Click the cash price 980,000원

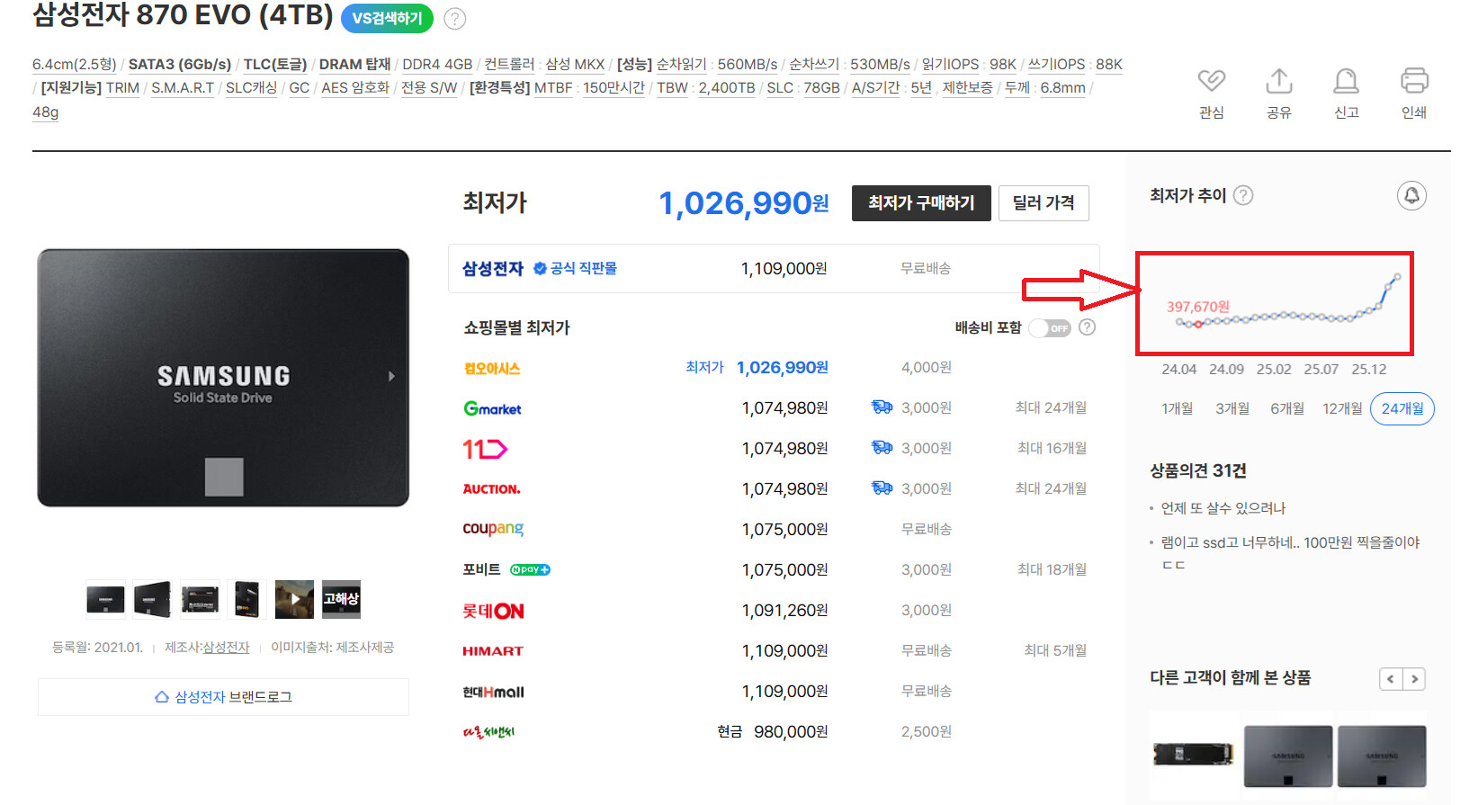pyautogui.click(x=791, y=732)
